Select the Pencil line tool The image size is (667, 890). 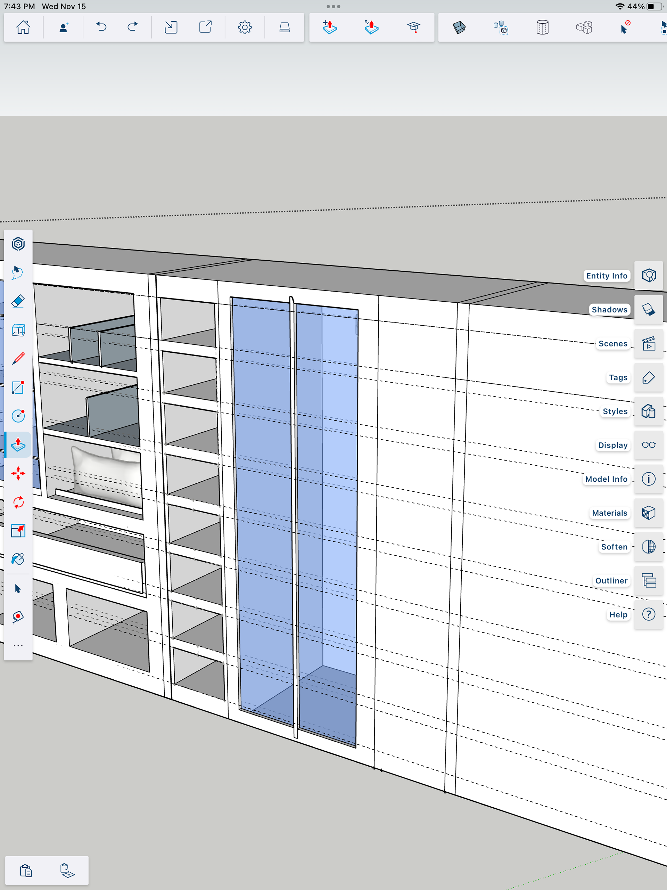pos(18,359)
